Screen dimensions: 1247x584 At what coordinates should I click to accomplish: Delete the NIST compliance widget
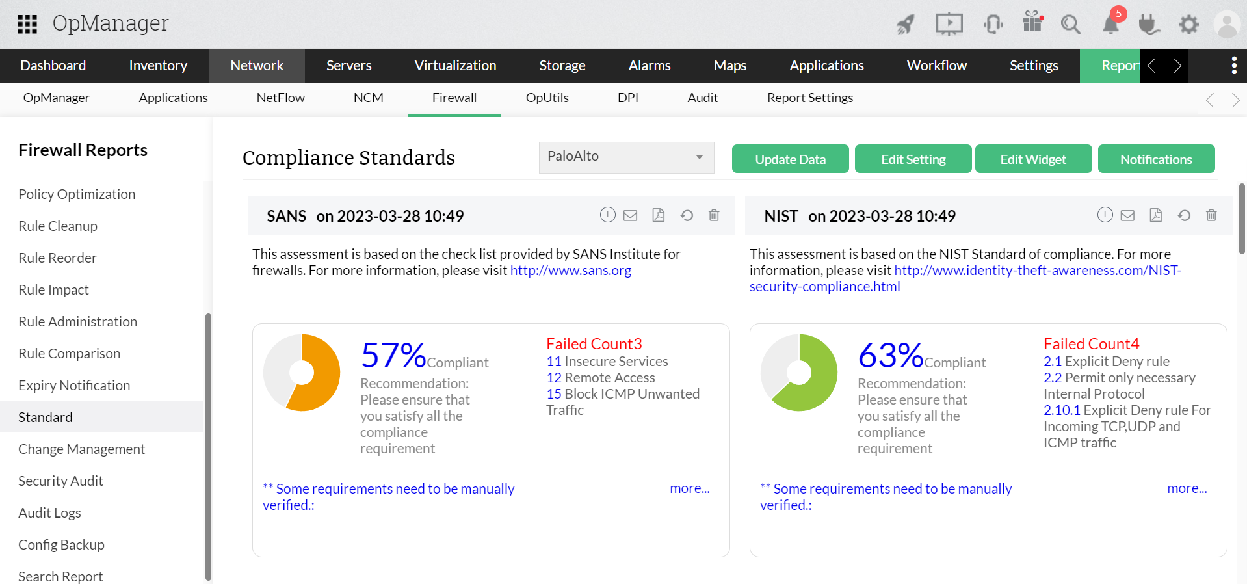click(1211, 215)
